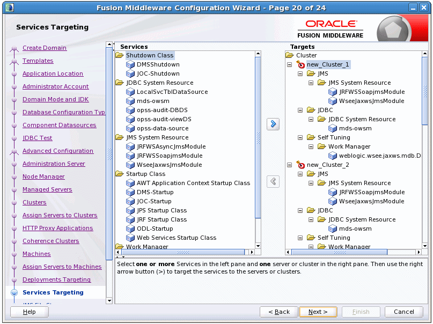The image size is (433, 324).
Task: Open the Coherence Clusters step
Action: 51,241
